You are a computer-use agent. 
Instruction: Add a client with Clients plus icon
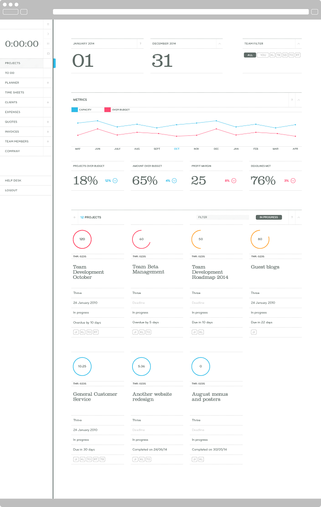(48, 102)
